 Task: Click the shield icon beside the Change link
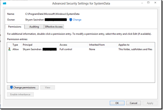[x=71, y=20]
